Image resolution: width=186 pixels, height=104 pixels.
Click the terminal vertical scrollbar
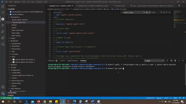click(x=185, y=74)
